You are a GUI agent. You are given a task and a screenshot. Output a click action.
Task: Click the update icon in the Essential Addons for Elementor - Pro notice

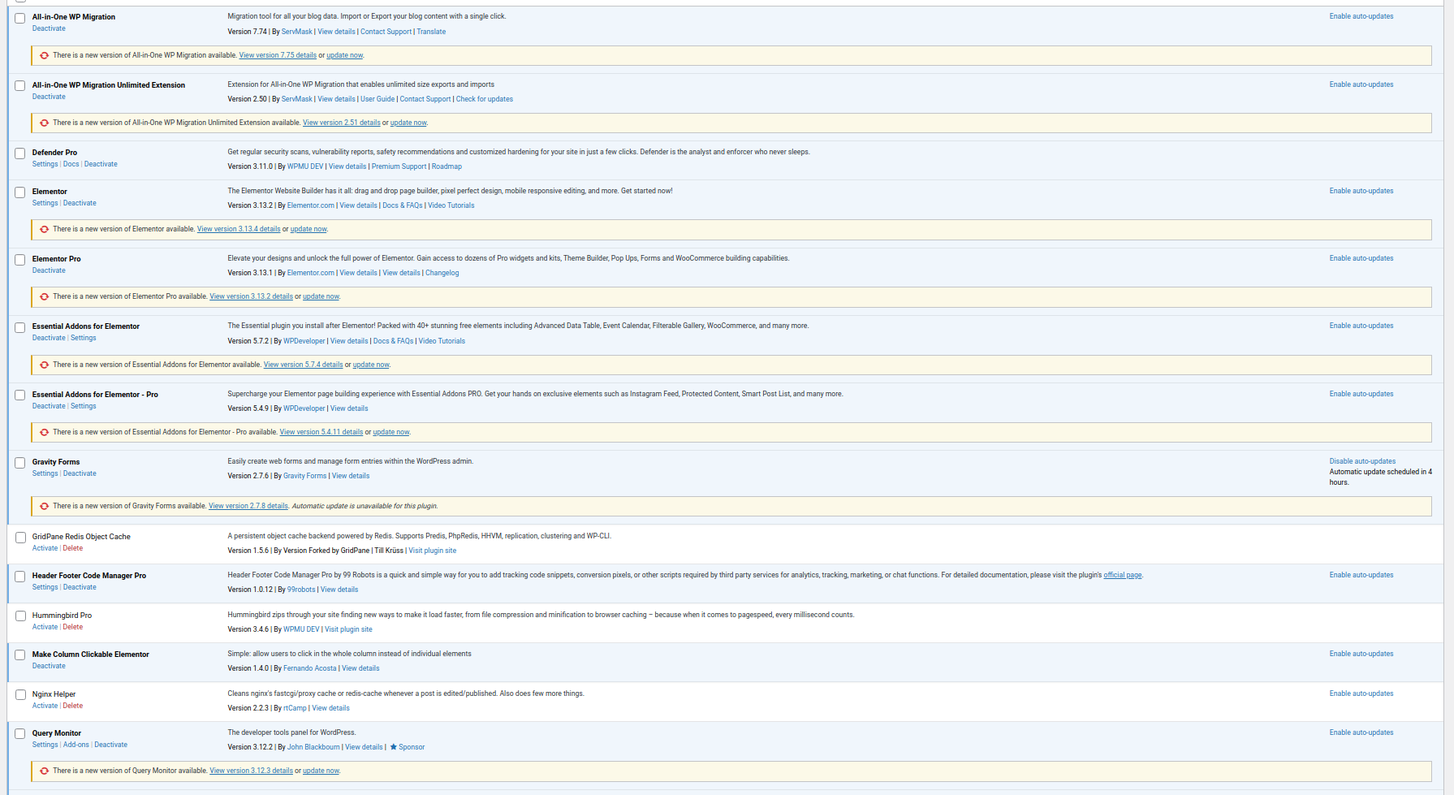[x=45, y=433]
